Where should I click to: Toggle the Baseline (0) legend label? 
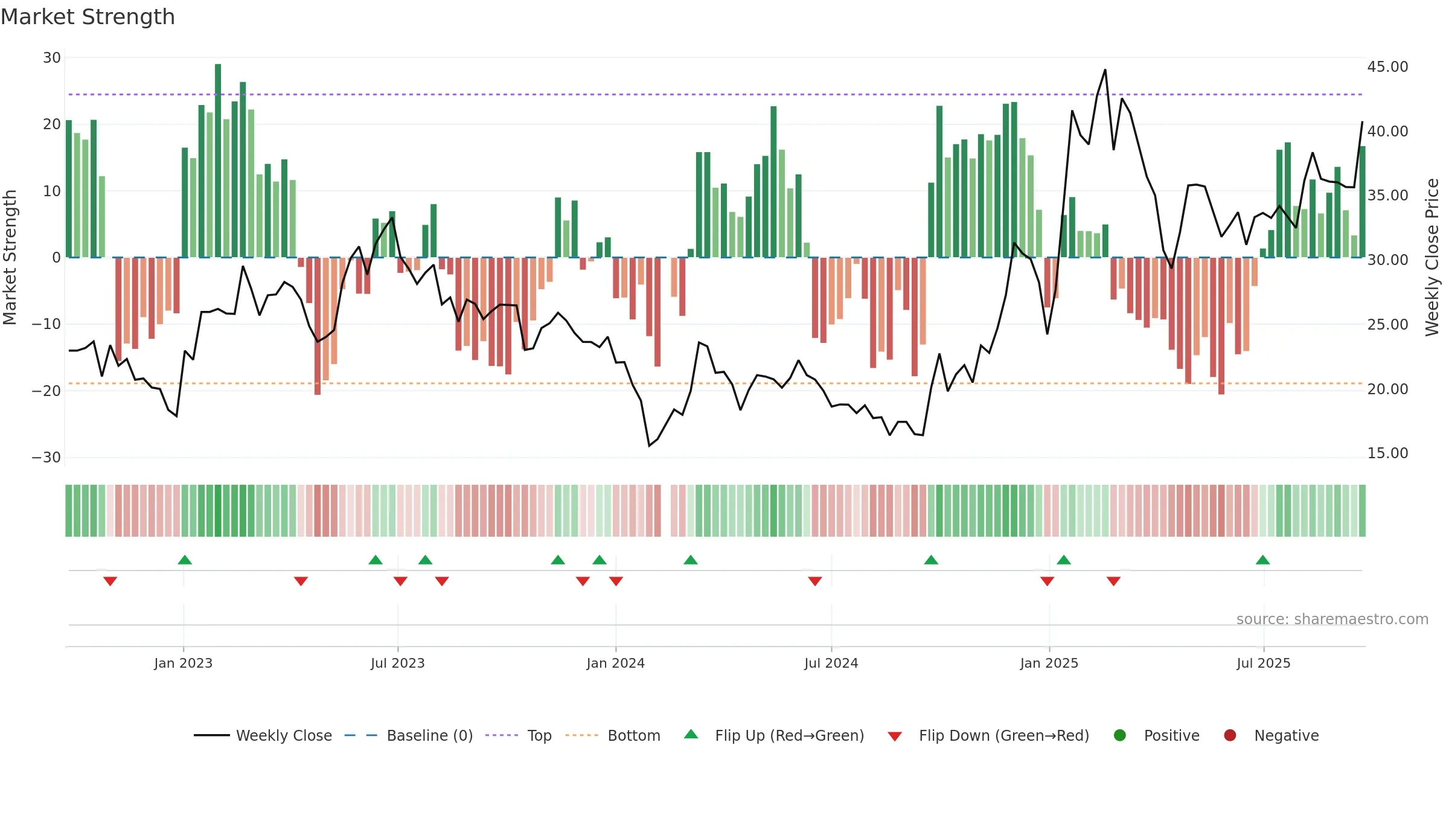point(430,735)
